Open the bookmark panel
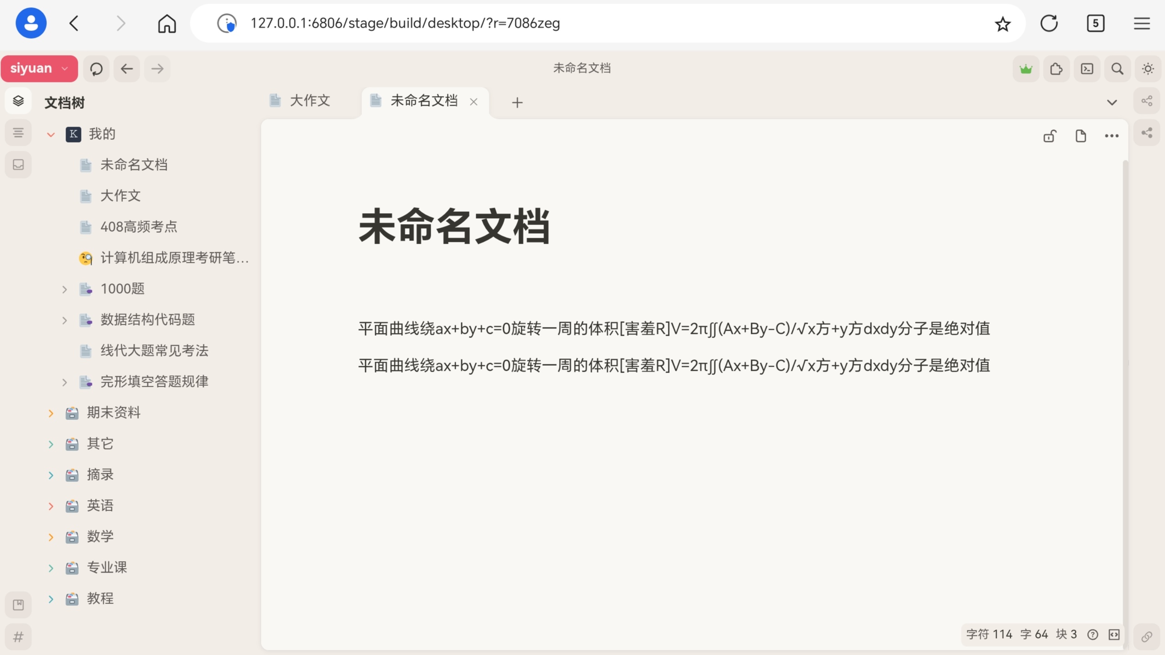The height and width of the screenshot is (655, 1165). coord(18,604)
